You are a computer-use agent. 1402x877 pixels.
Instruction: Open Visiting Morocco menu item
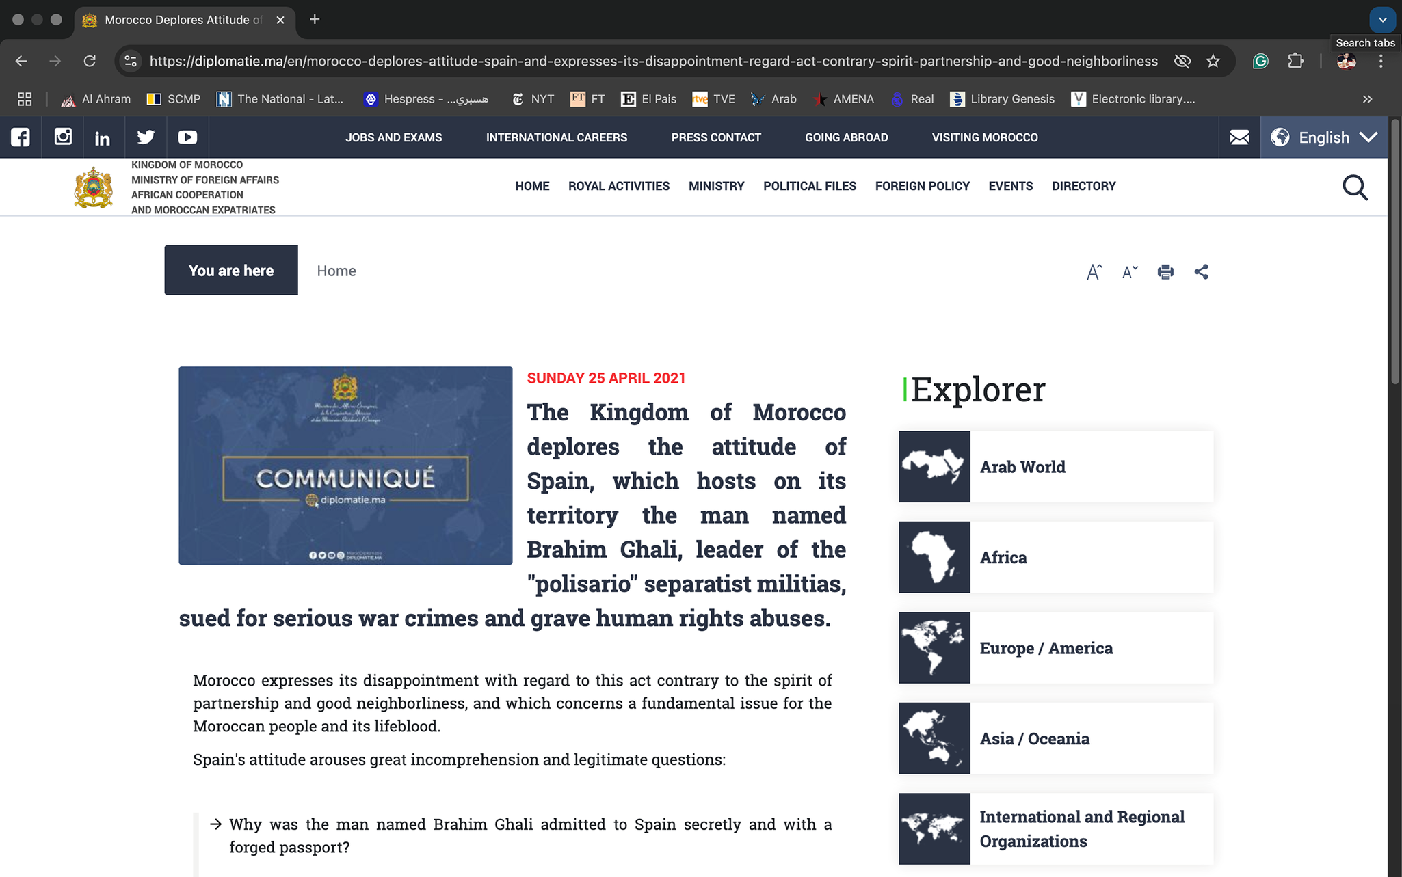(985, 137)
